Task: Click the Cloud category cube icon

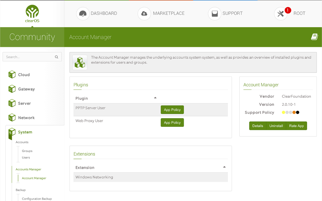Action: click(x=12, y=75)
